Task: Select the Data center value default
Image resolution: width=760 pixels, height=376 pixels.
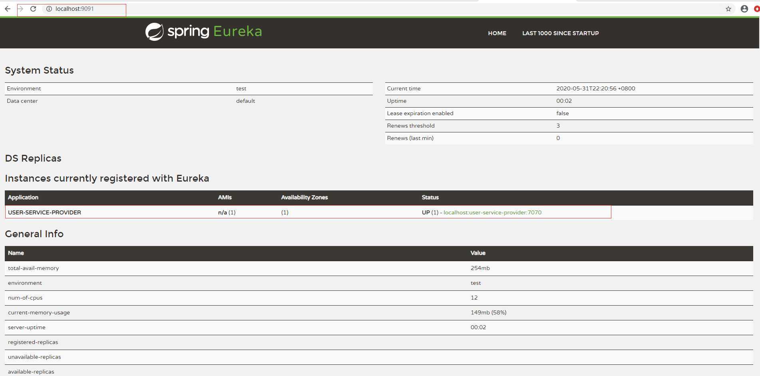Action: pos(245,101)
